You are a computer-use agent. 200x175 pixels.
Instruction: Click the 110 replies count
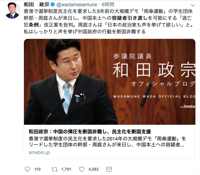pyautogui.click(x=37, y=169)
